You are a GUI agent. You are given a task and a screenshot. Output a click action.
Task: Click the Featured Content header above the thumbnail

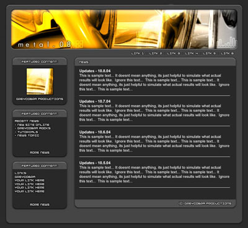40,62
